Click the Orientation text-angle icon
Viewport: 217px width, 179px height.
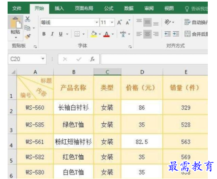pos(168,22)
